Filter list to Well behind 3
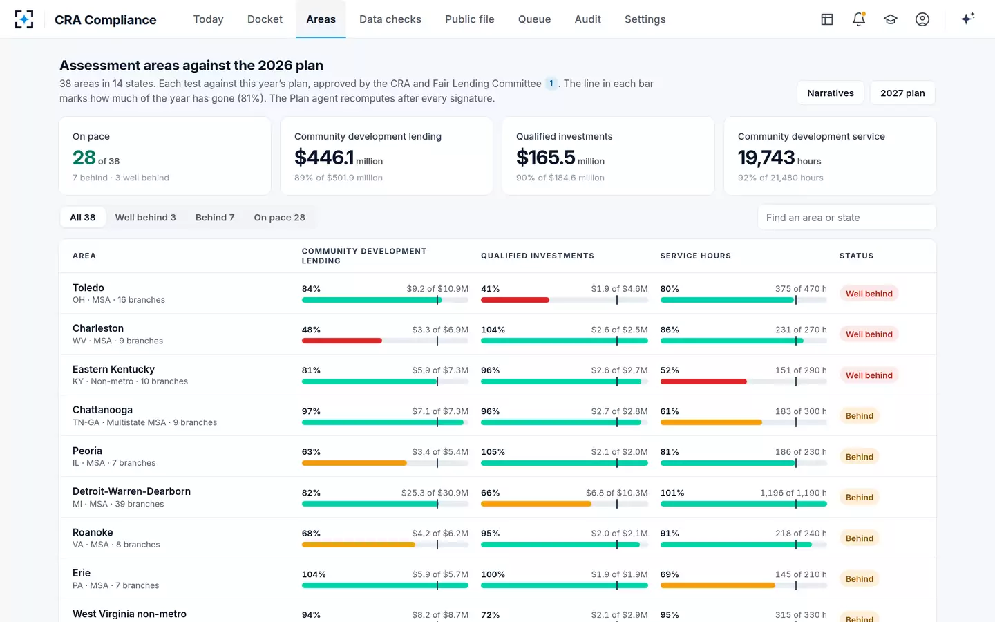This screenshot has height=622, width=995. coord(145,217)
